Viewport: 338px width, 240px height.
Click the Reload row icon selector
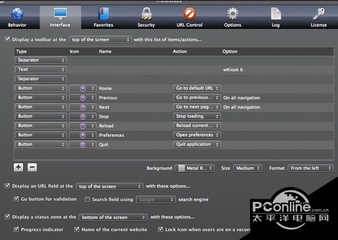coord(83,126)
